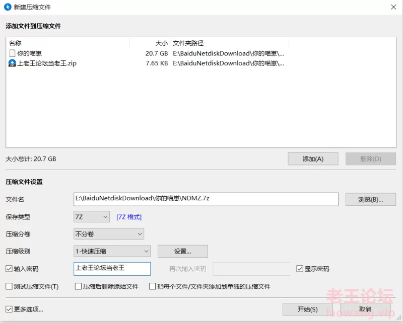This screenshot has height=323, width=403.
Task: Click the password field containing 上老王论坛当老王
Action: point(112,269)
